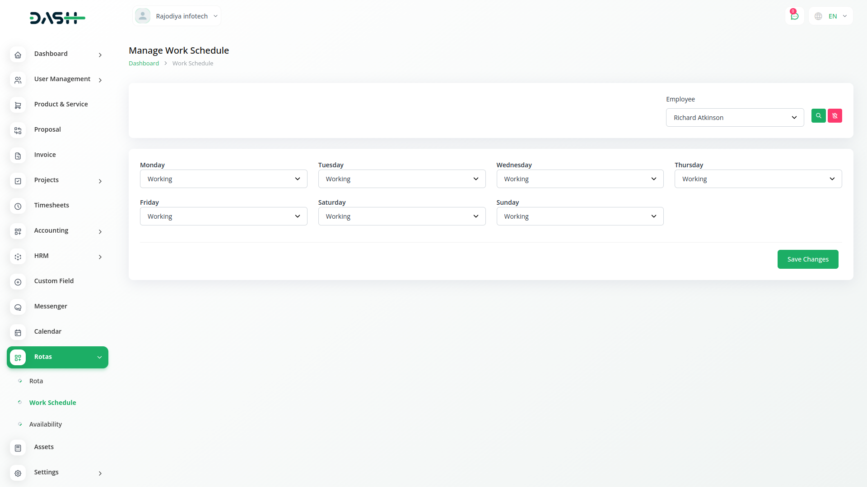Open the Saturday status dropdown
This screenshot has width=867, height=487.
(x=401, y=216)
